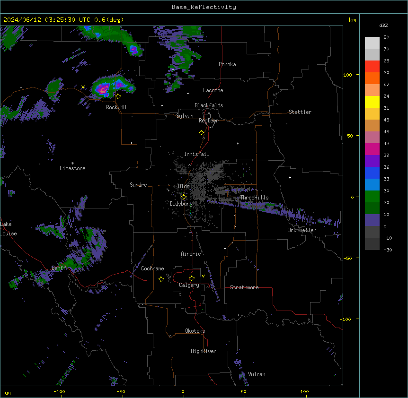The height and width of the screenshot is (398, 408).
Task: Click the Base_Reflectivity title
Action: (x=204, y=7)
